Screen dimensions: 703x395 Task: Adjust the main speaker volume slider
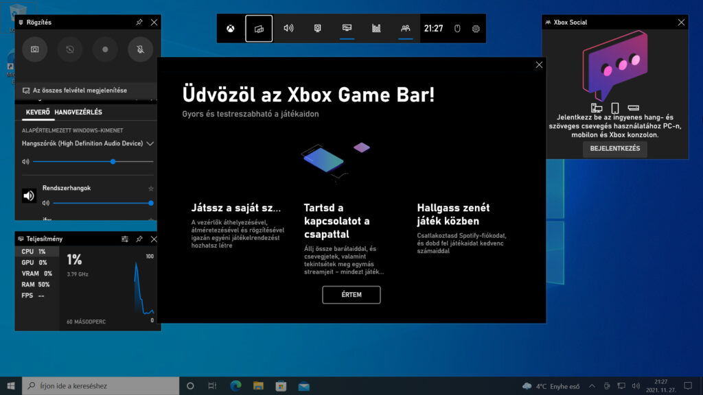pyautogui.click(x=93, y=161)
